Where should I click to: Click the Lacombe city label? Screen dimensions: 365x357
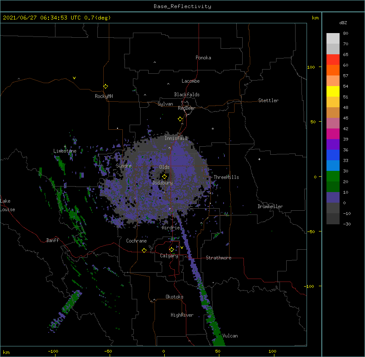(191, 81)
